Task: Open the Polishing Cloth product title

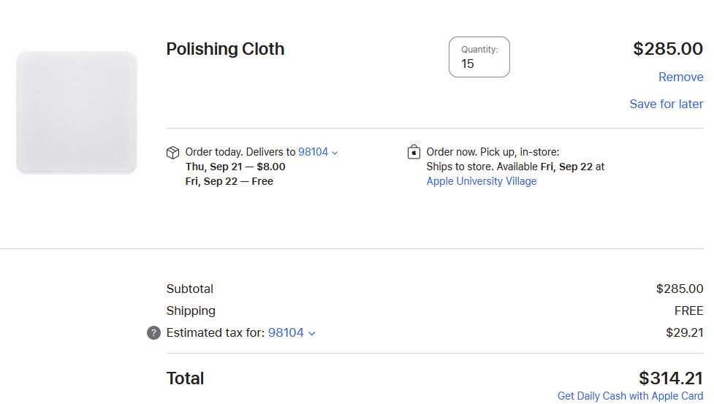Action: 225,49
